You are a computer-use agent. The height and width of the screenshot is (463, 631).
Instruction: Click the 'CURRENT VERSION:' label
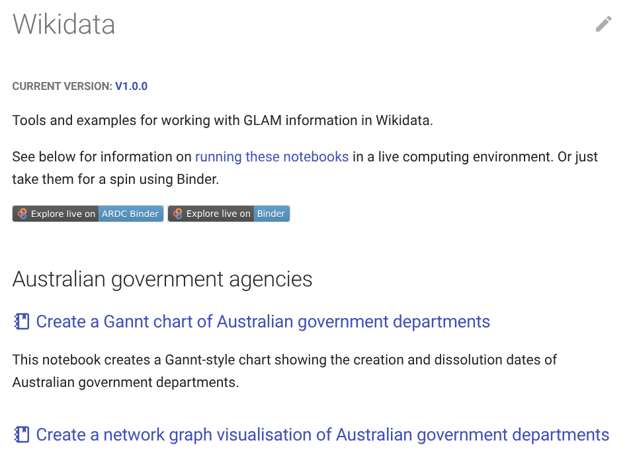[62, 86]
